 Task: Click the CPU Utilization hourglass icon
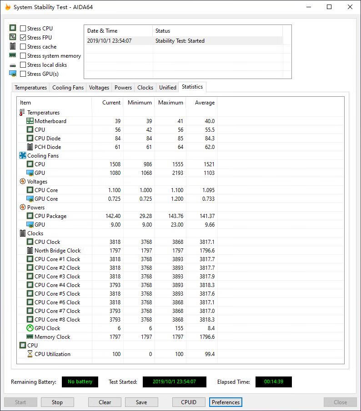[x=30, y=354]
